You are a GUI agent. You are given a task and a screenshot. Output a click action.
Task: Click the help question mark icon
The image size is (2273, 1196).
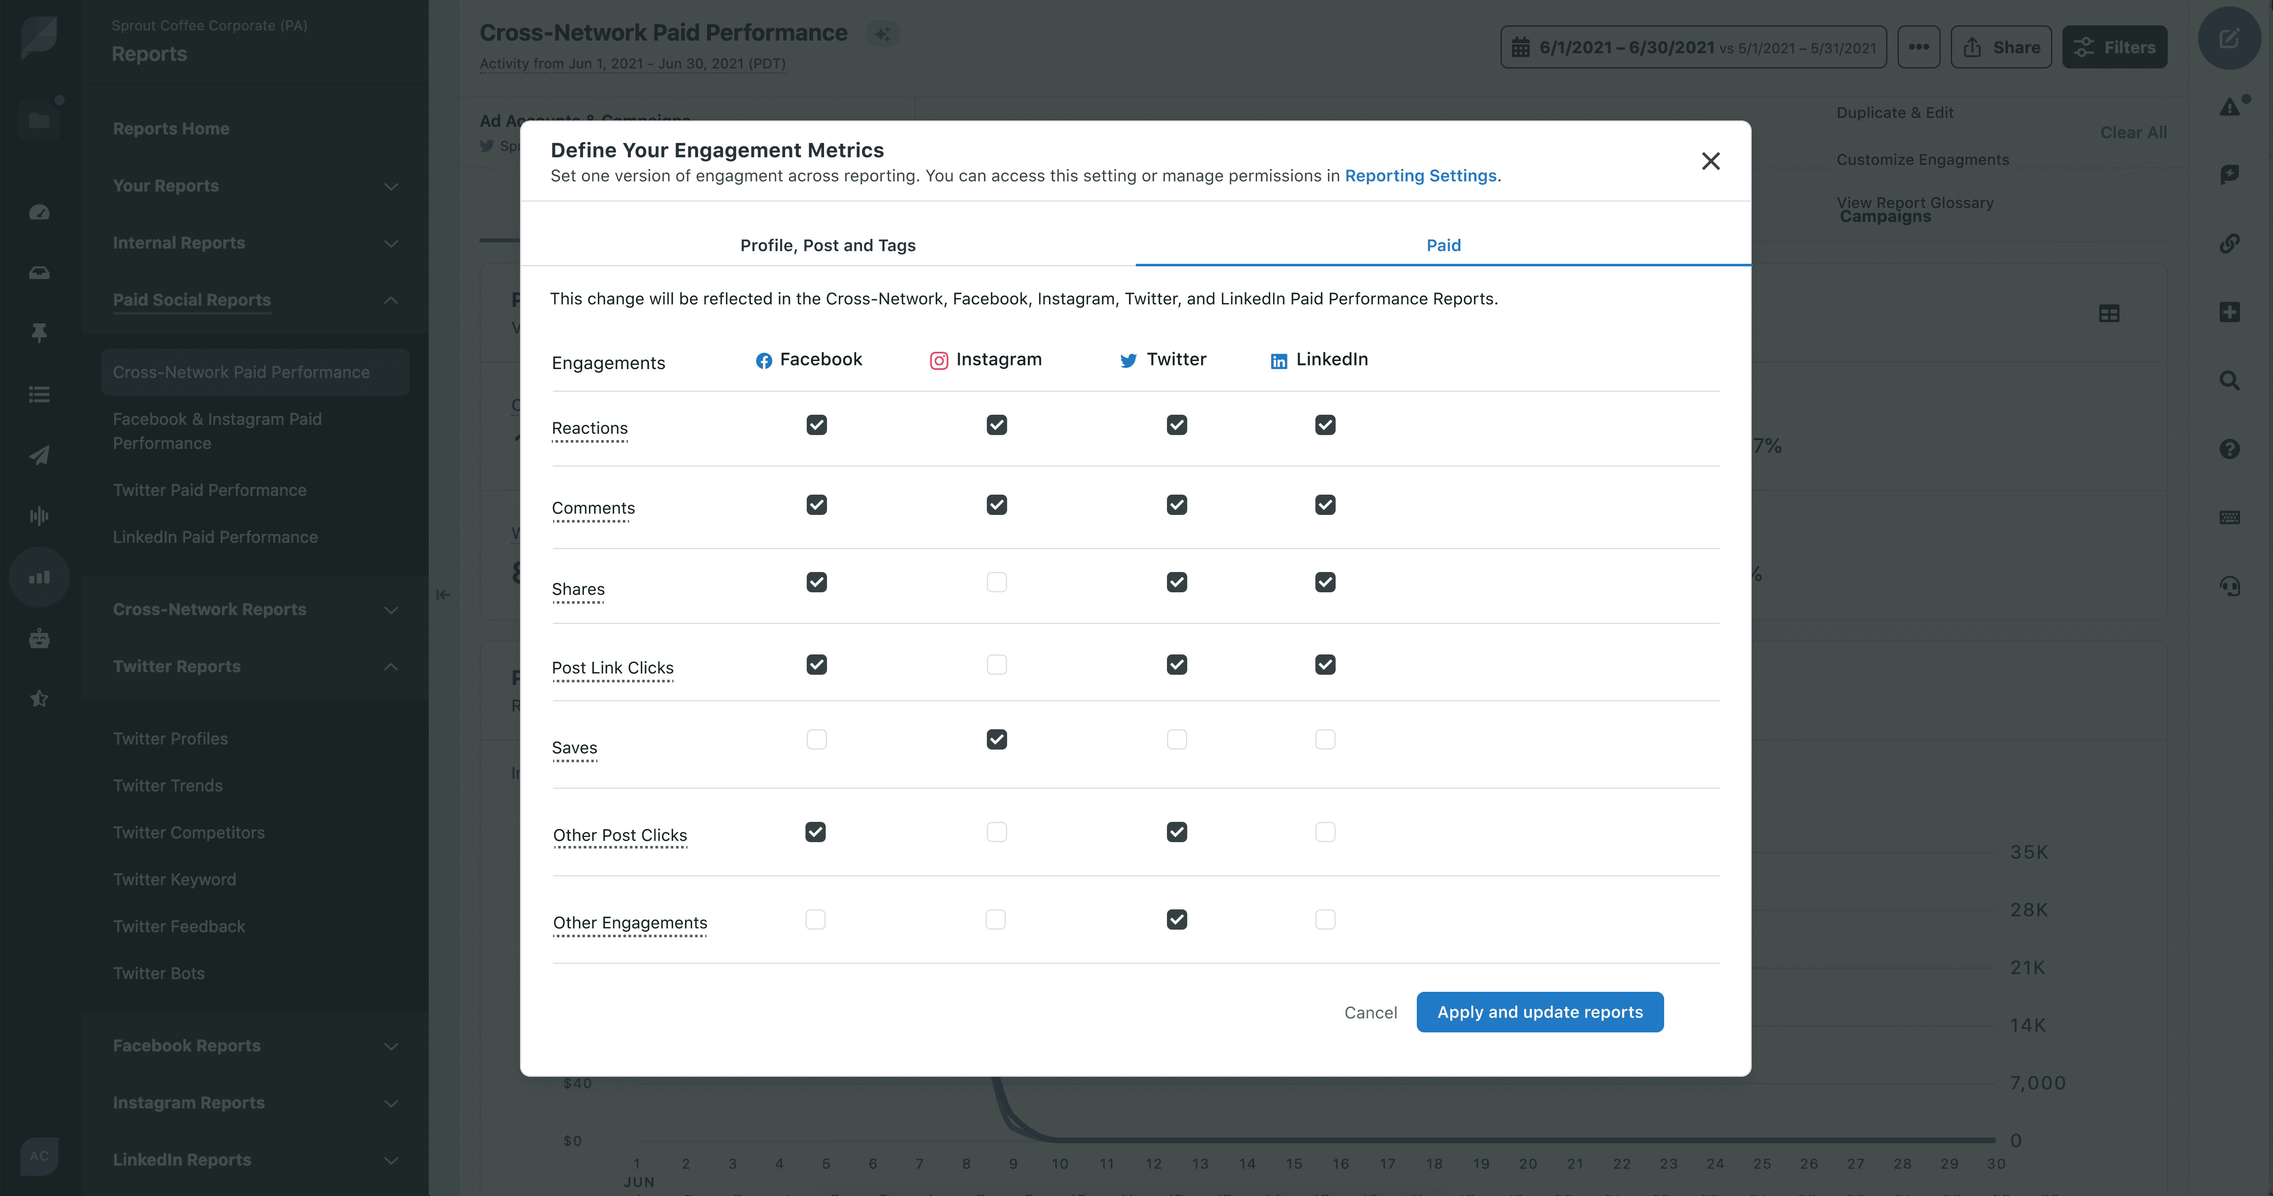(2229, 449)
